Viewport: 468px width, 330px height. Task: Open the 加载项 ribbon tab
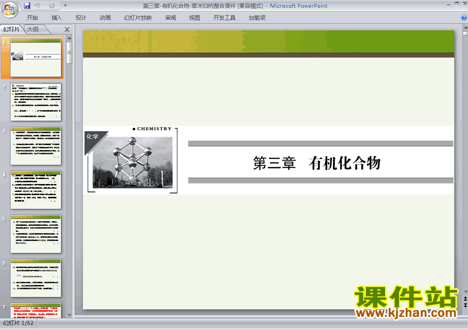click(257, 17)
